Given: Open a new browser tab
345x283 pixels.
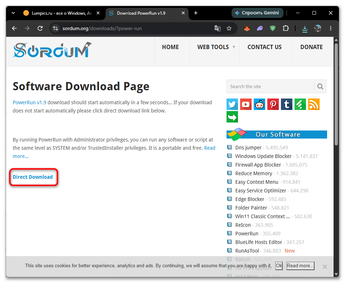Looking at the screenshot, I should click(x=196, y=13).
